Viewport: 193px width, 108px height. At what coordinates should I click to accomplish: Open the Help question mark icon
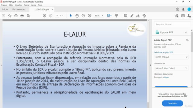pos(177,9)
